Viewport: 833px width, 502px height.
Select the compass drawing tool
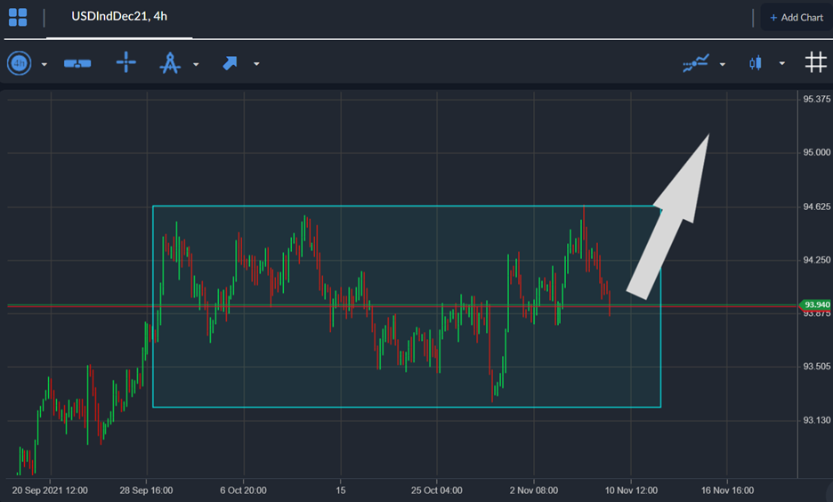point(170,62)
